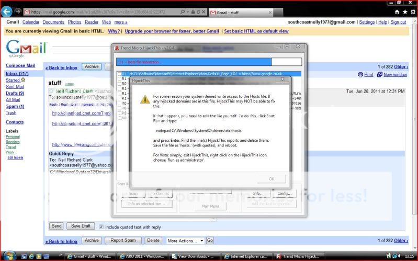Click the Windows Start orb
This screenshot has height=261, width=418.
tap(7, 256)
